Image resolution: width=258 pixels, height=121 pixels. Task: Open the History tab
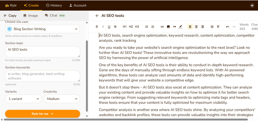point(54,6)
